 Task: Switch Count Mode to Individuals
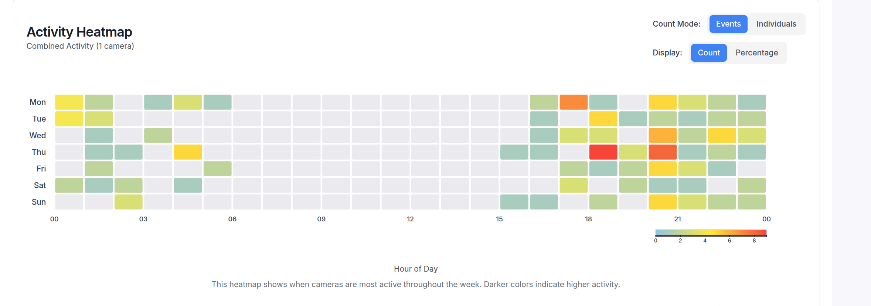coord(776,24)
